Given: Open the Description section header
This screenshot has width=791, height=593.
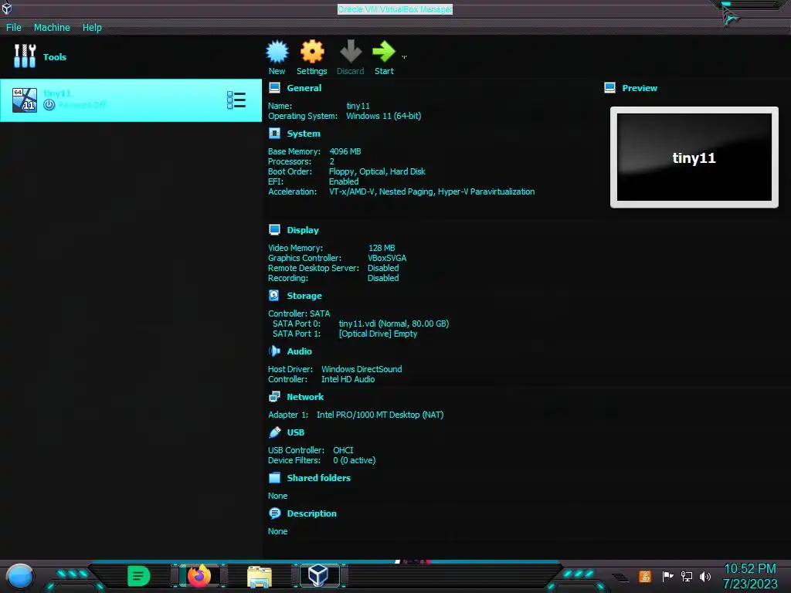Looking at the screenshot, I should tap(311, 513).
